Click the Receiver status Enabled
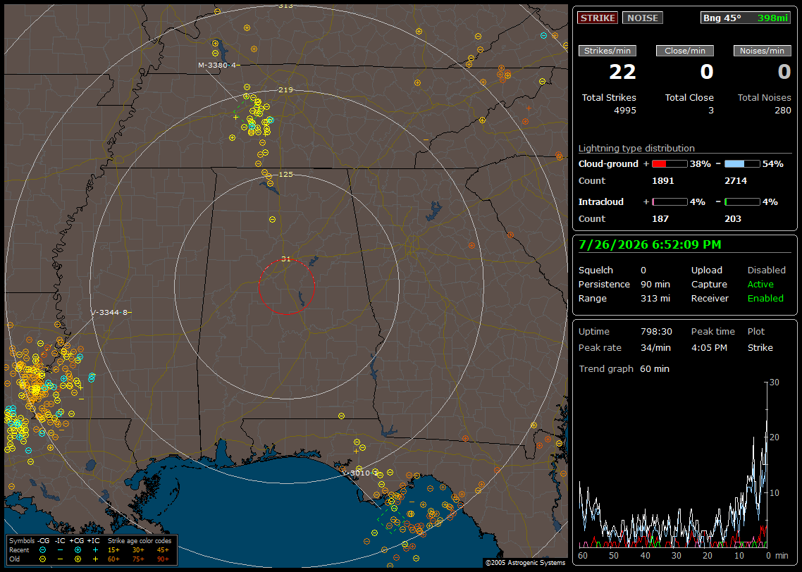 pos(765,299)
